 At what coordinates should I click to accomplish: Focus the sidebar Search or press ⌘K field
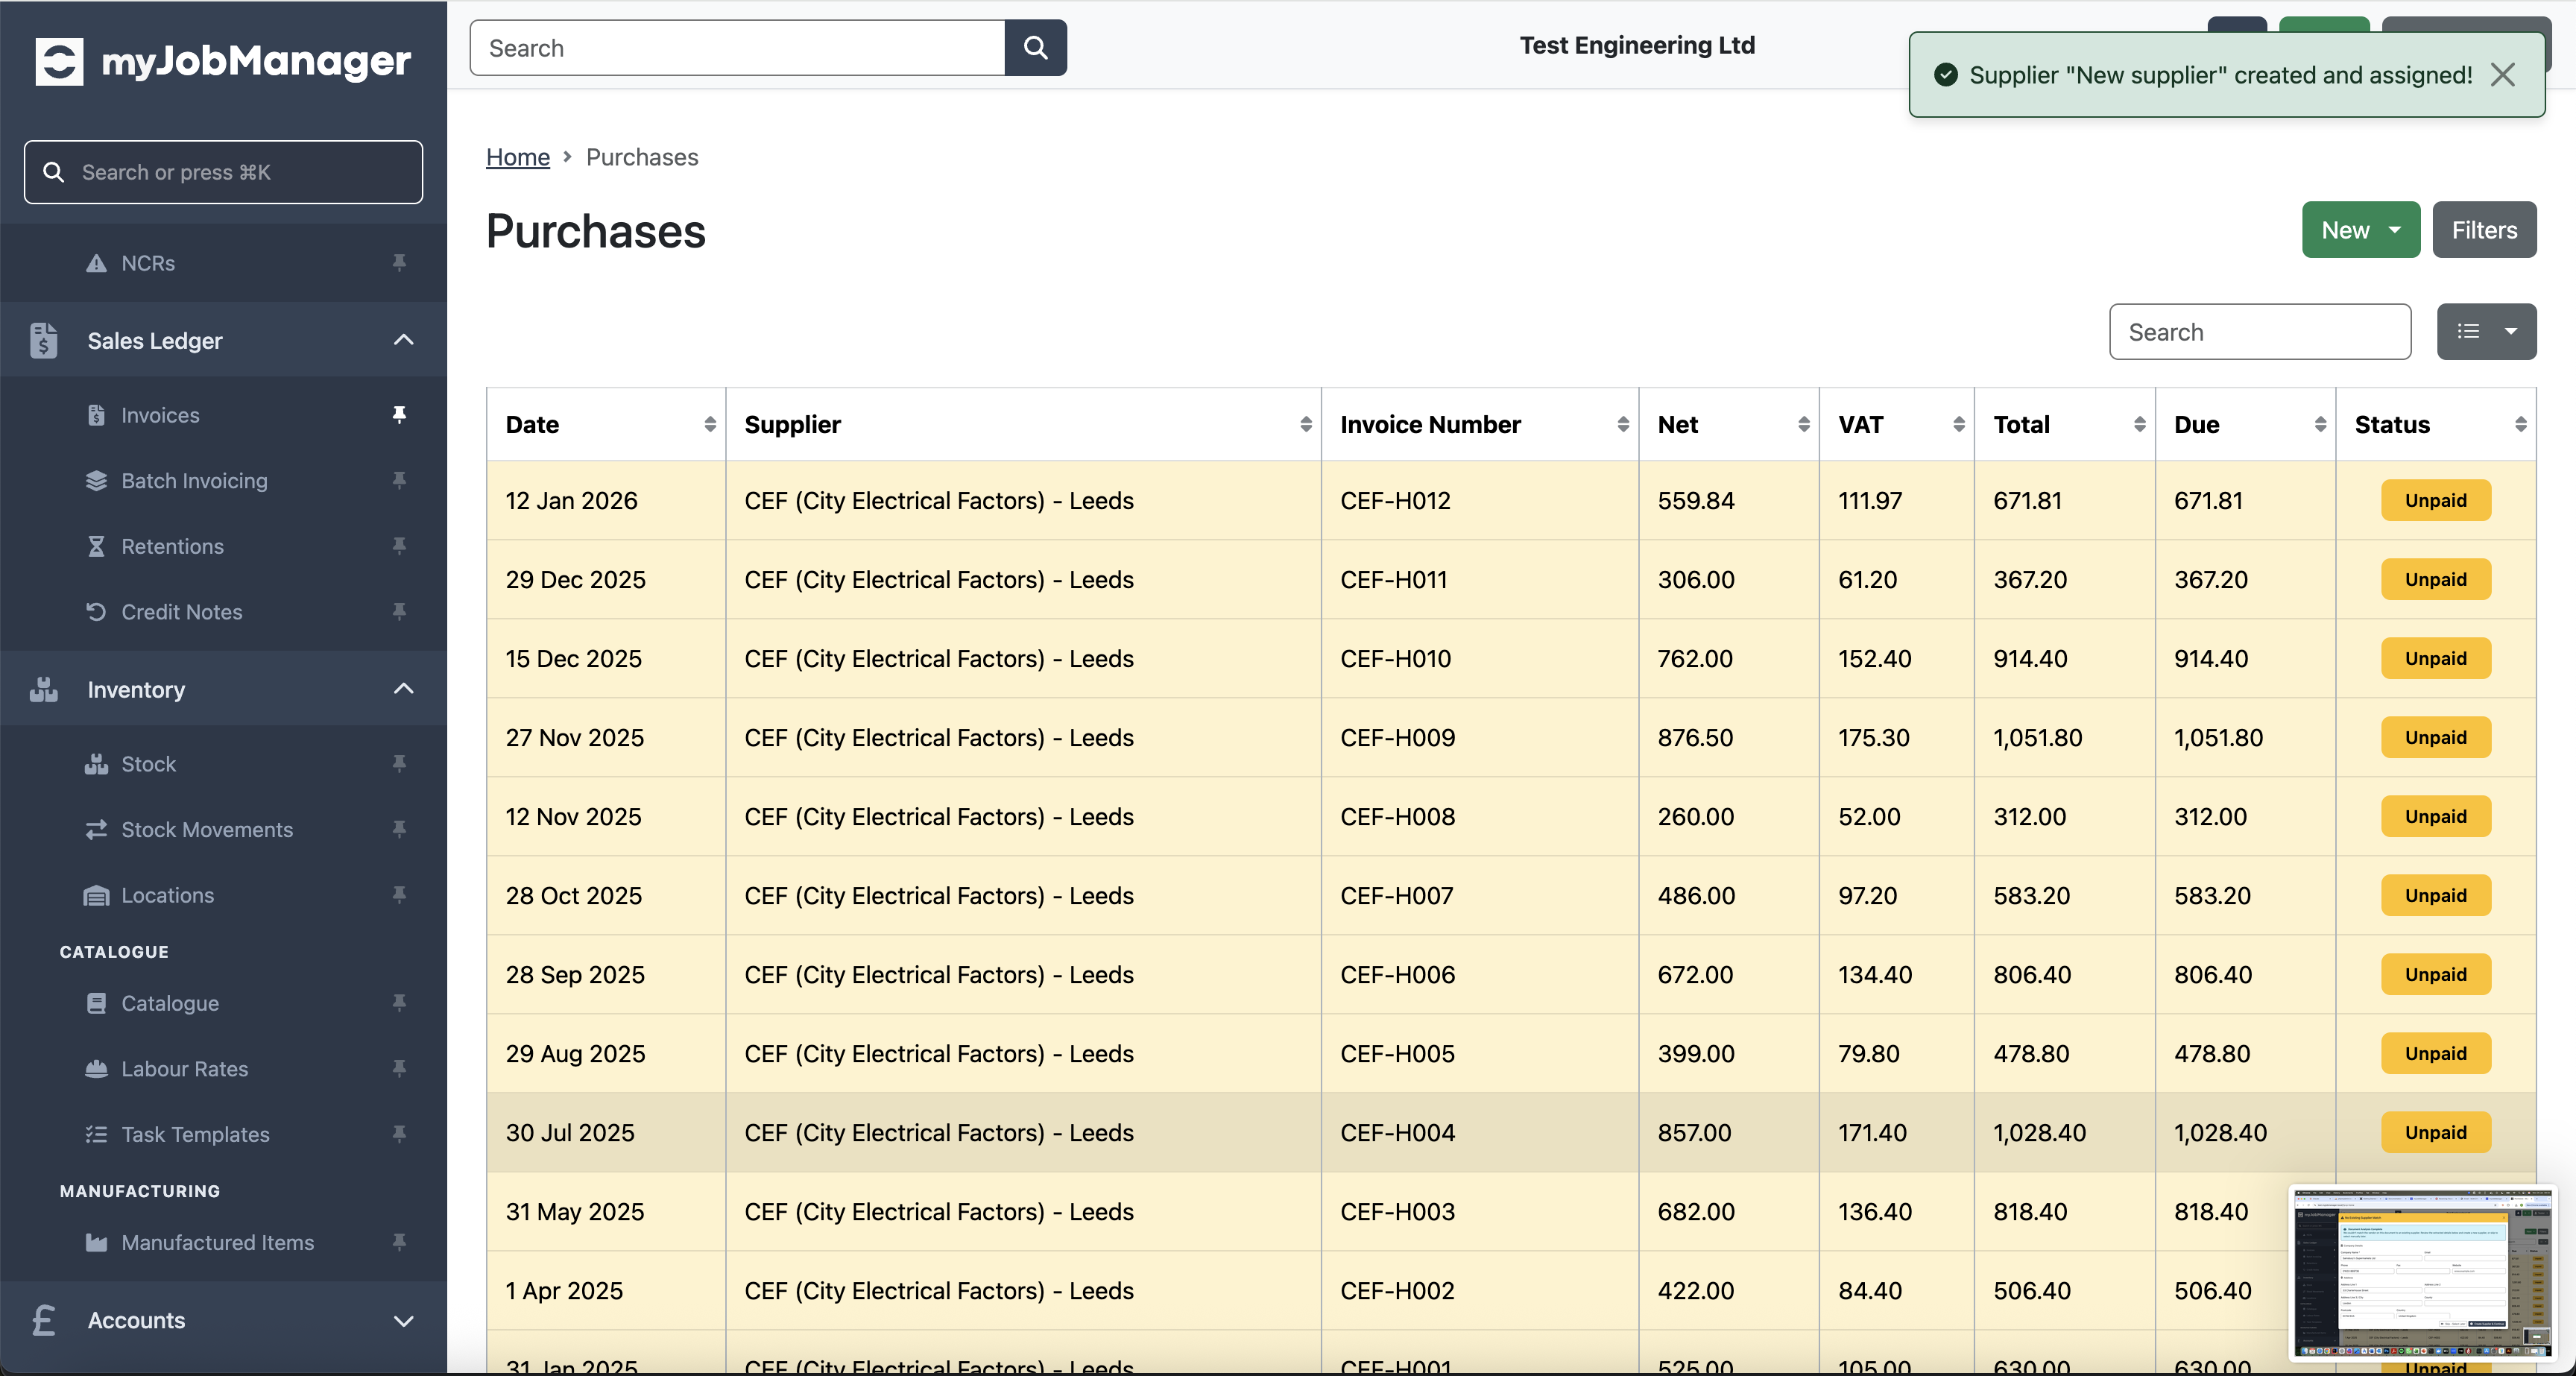(223, 172)
